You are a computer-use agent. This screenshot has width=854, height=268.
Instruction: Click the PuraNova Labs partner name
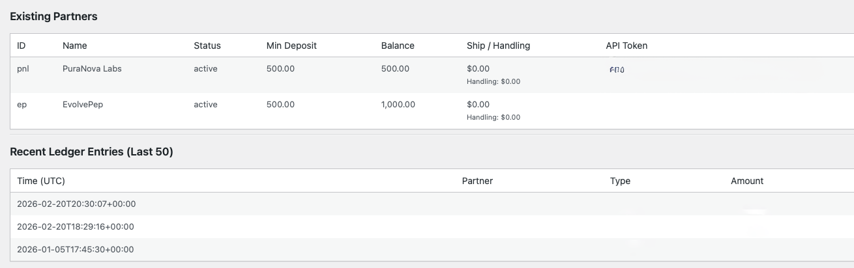pyautogui.click(x=92, y=69)
